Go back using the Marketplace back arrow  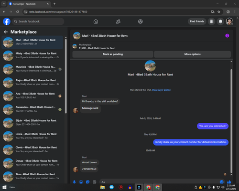coord(6,32)
